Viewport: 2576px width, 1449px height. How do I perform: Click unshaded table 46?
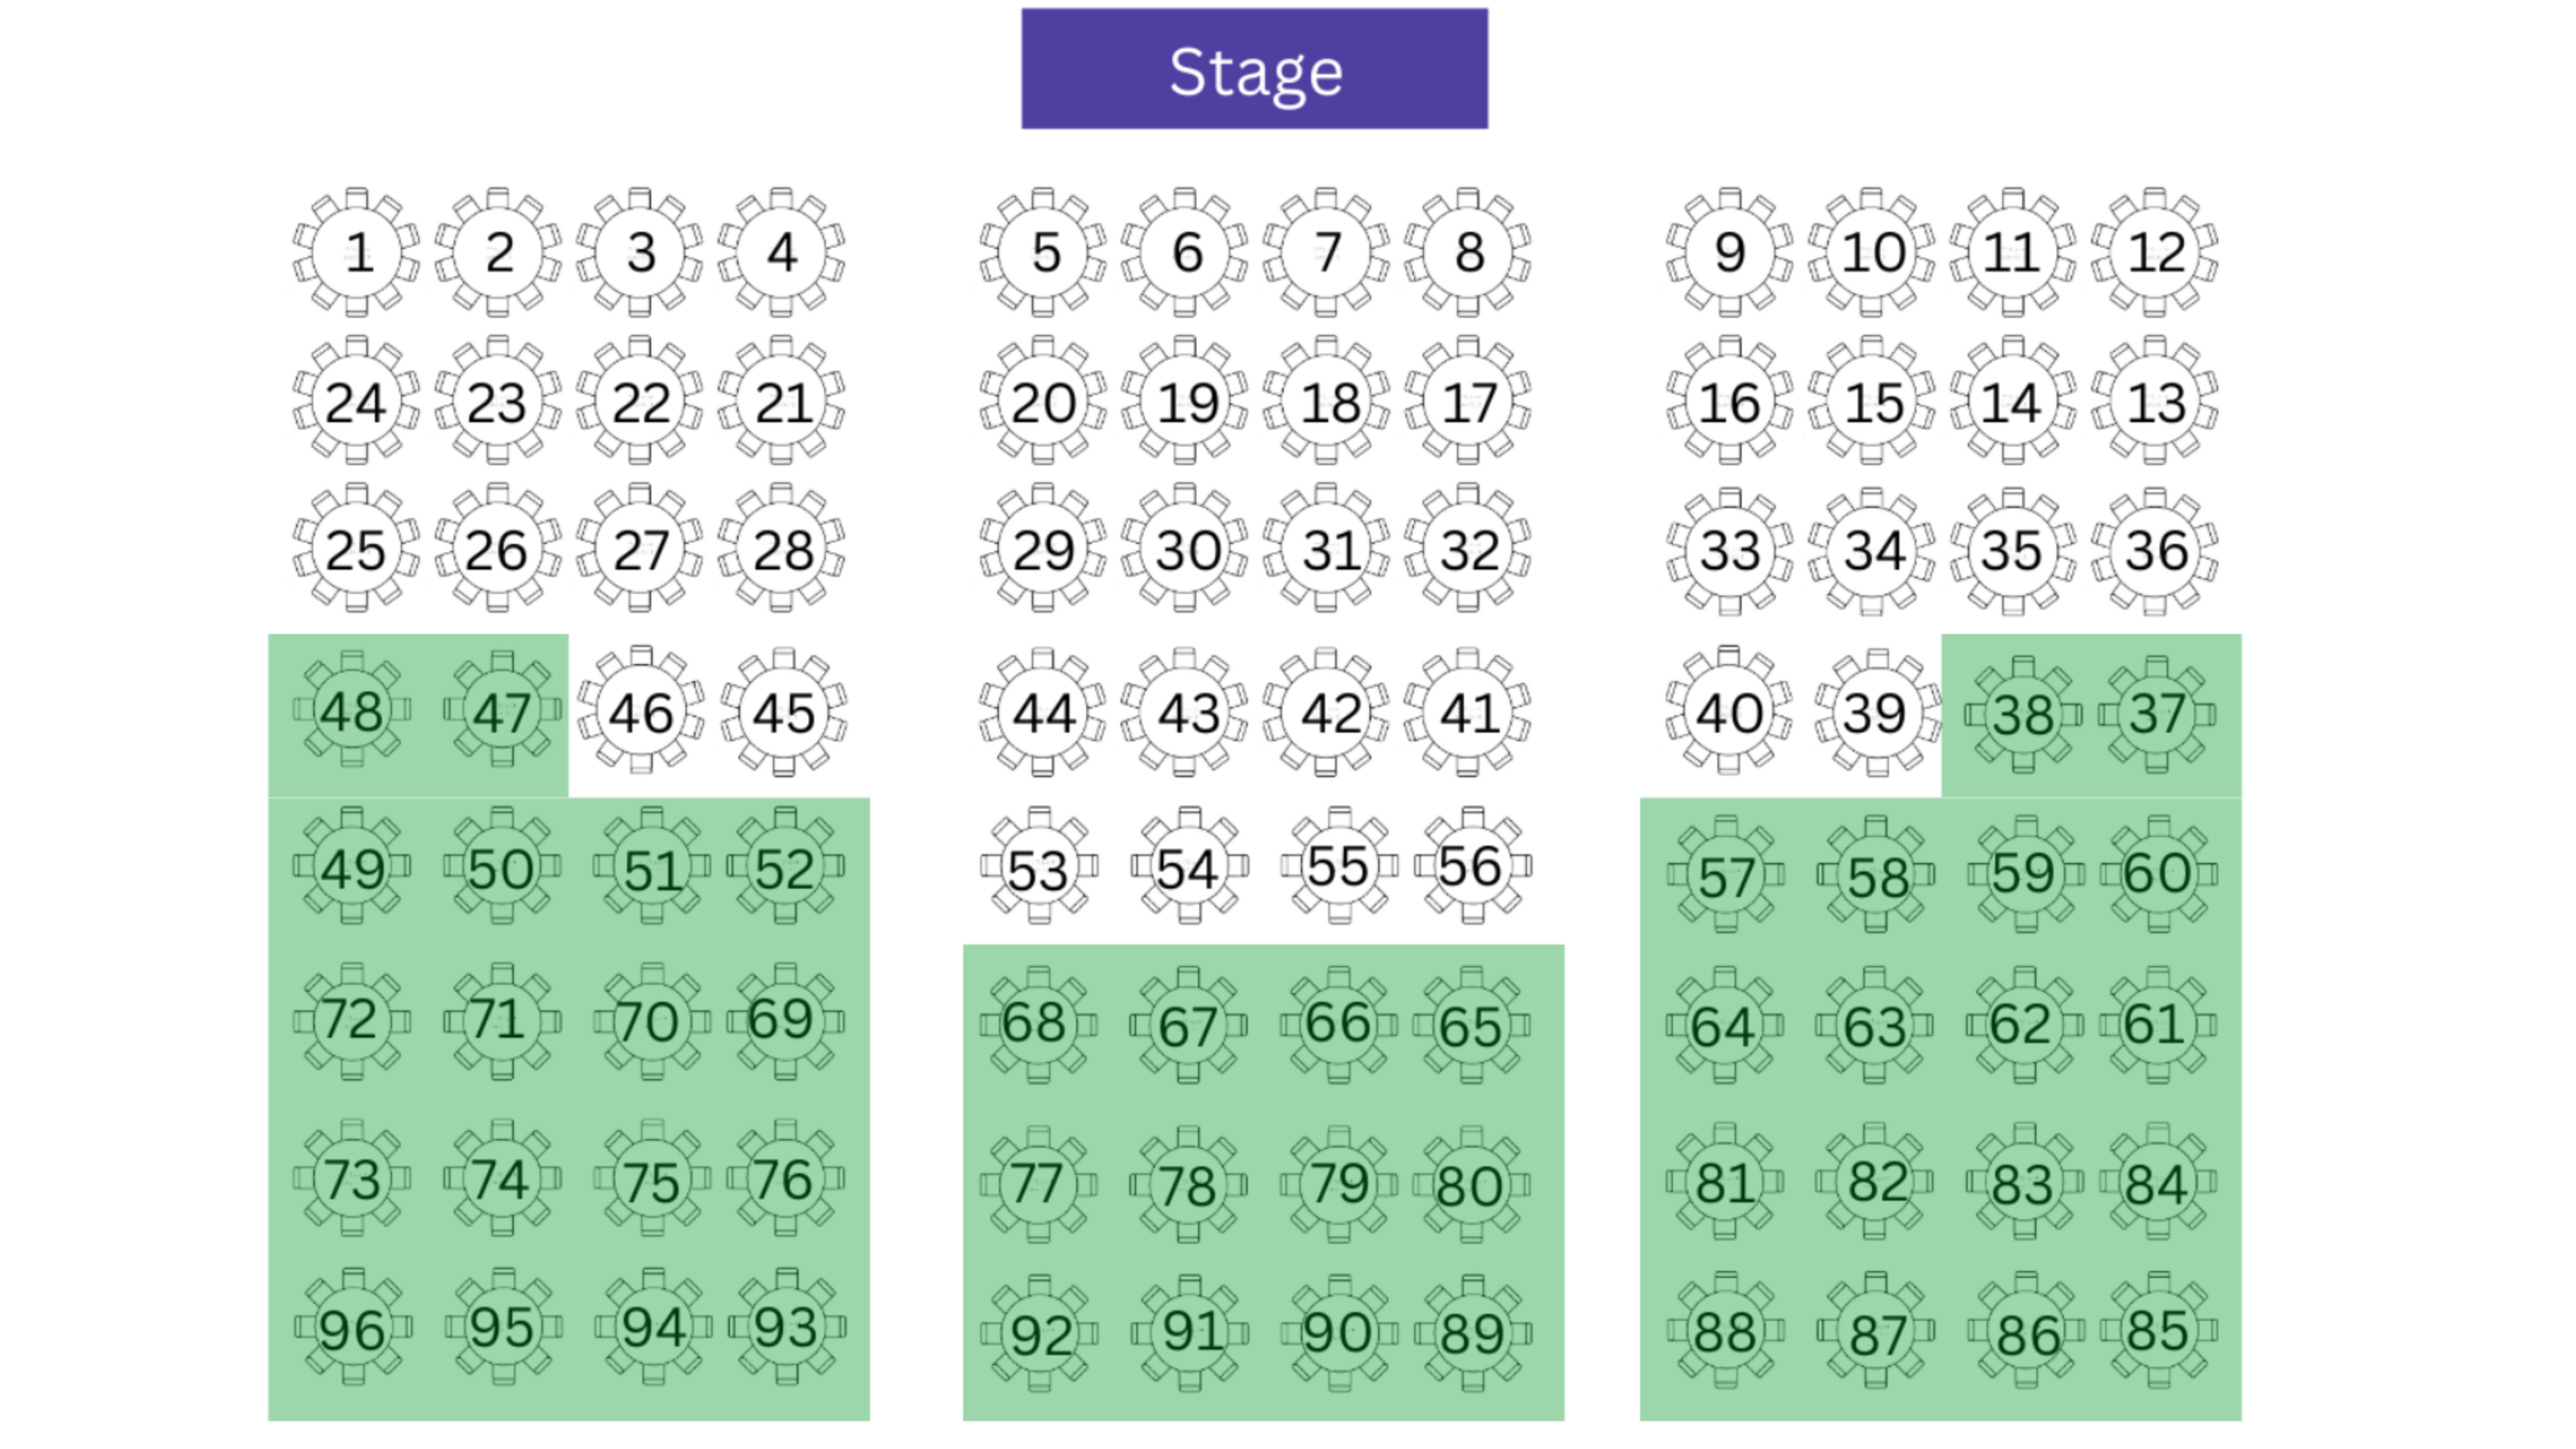point(640,712)
